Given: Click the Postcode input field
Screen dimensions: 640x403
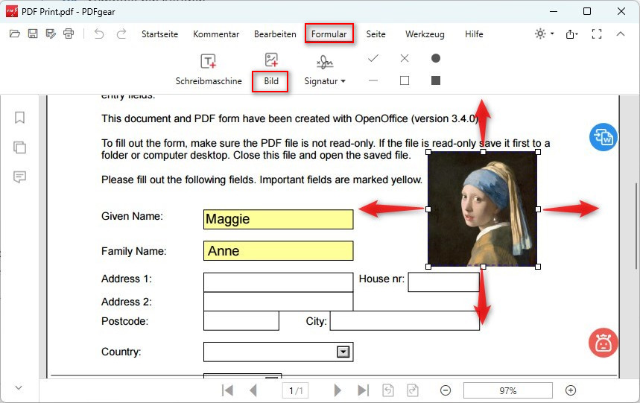Looking at the screenshot, I should coord(241,320).
